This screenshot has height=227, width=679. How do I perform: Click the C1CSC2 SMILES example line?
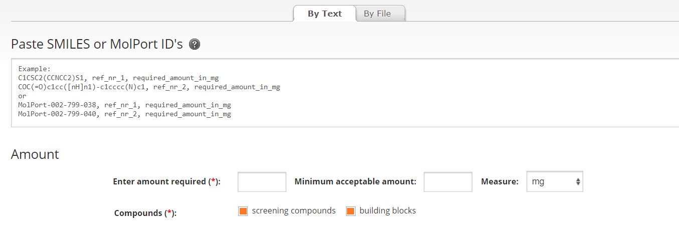(118, 78)
